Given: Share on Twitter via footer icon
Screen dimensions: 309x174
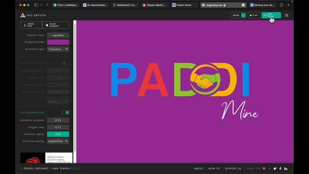Looking at the screenshot, I should (x=275, y=169).
